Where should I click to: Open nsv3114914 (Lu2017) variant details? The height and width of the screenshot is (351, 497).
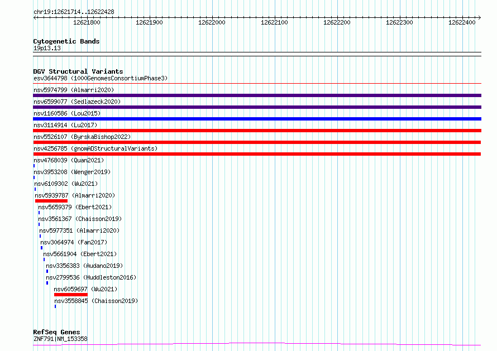point(65,125)
